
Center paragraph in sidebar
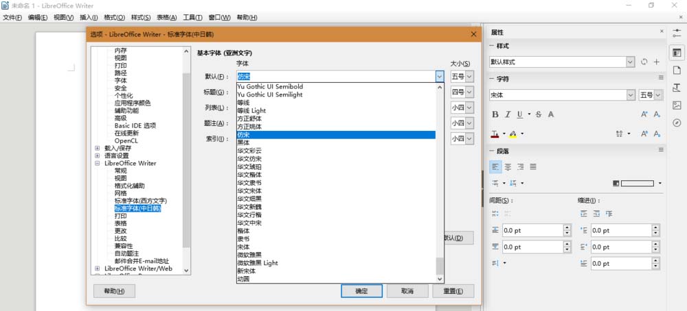508,167
